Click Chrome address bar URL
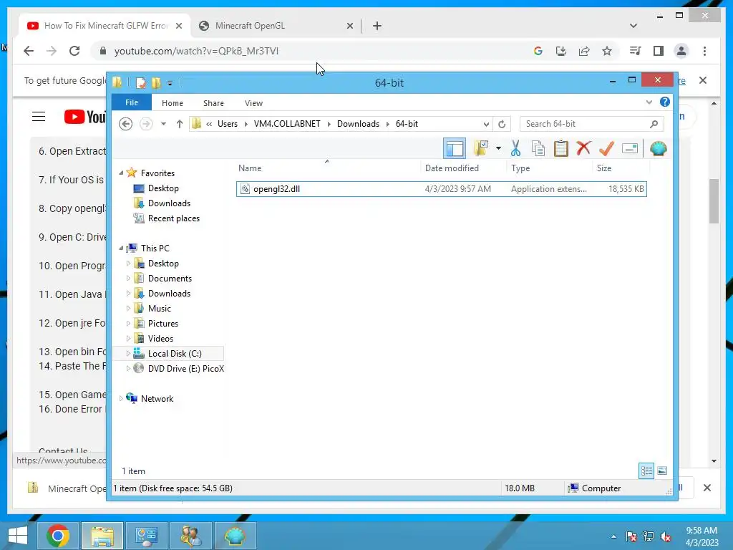This screenshot has height=550, width=733. coord(196,51)
